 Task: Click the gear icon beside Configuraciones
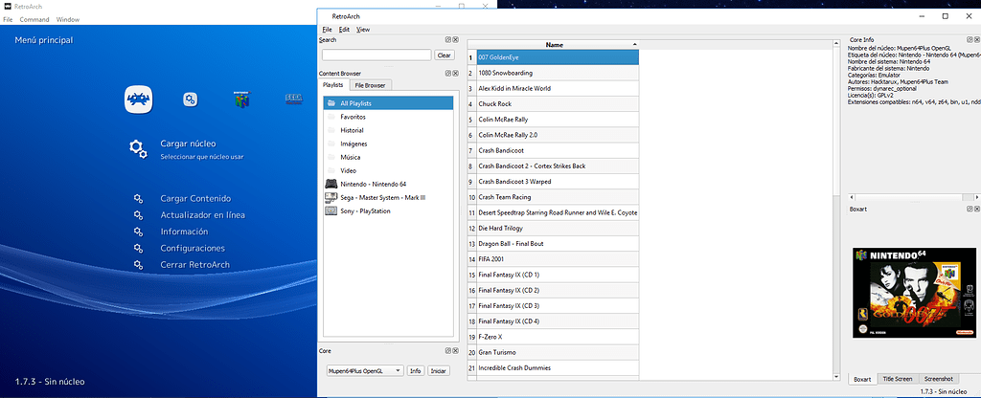(138, 248)
